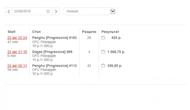
Task: Click the 1 068,75 р. result amount
Action: click(x=116, y=52)
